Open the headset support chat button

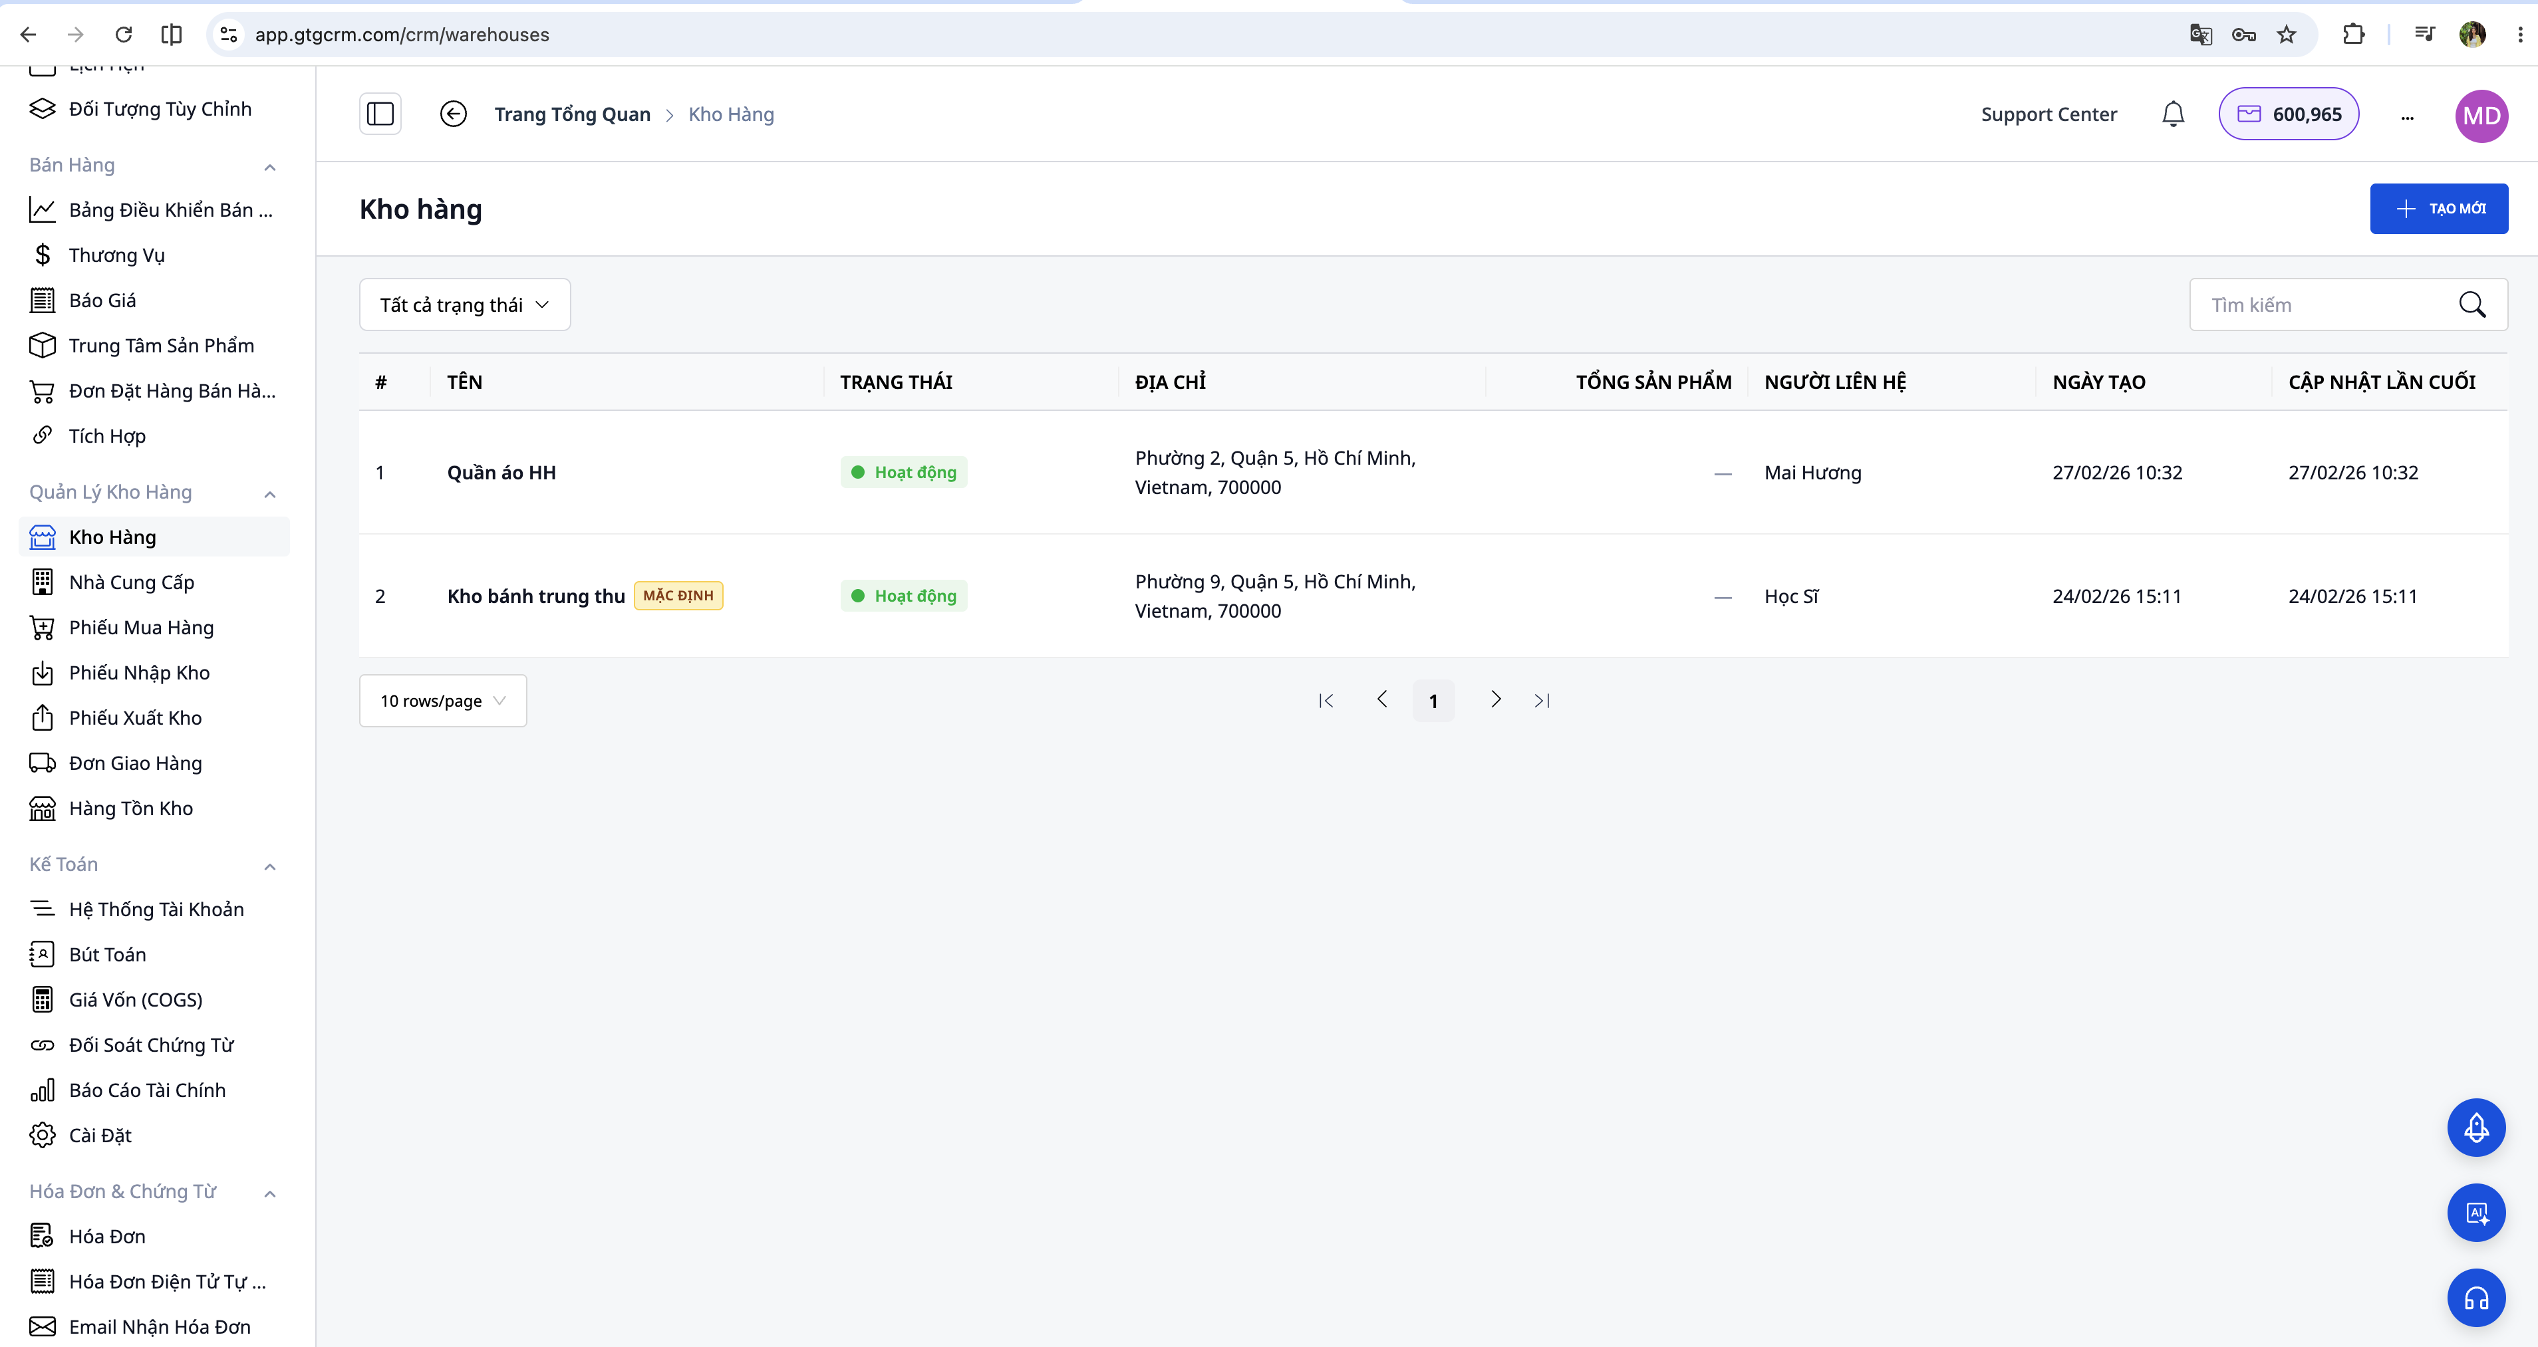click(2476, 1298)
